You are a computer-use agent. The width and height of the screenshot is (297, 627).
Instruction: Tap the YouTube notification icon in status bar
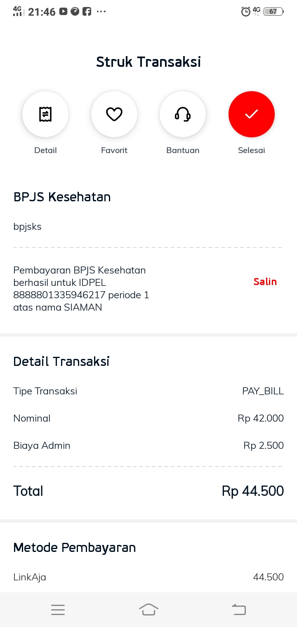tap(63, 12)
